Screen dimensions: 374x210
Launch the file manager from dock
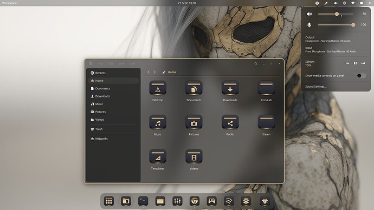click(126, 201)
